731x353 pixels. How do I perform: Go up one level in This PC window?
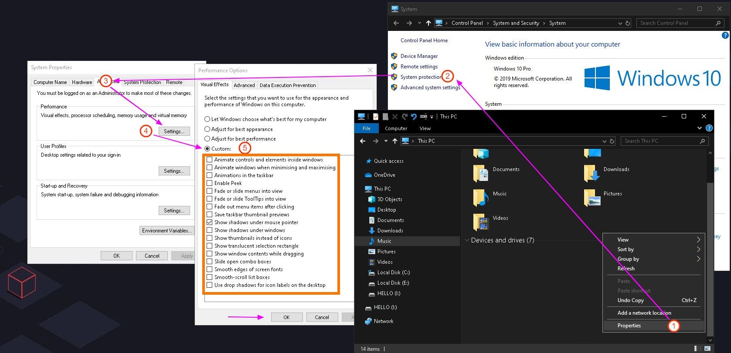[x=395, y=141]
